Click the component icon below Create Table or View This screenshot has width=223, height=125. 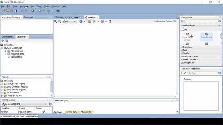[x=187, y=44]
